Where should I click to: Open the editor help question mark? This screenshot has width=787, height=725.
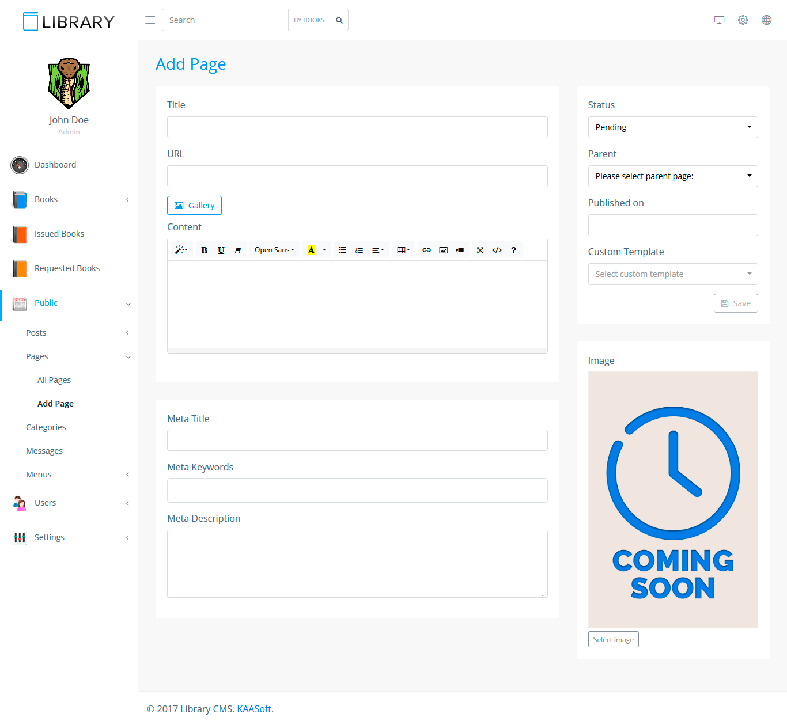click(513, 250)
